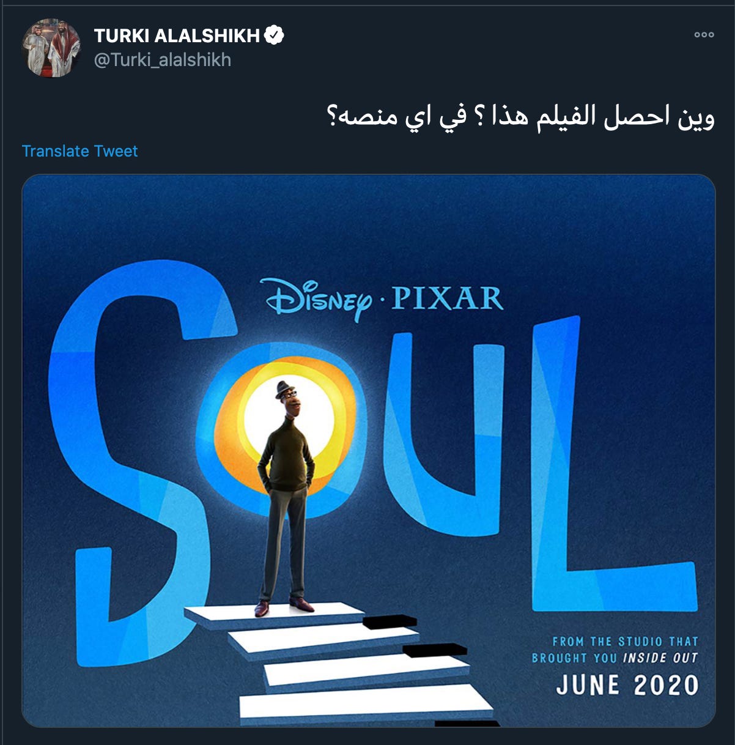Click the TURKI ALALSHIKH display name
The width and height of the screenshot is (735, 745).
point(177,36)
